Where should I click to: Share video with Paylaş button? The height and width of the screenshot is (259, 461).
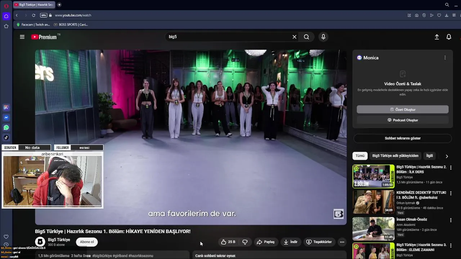[265, 242]
